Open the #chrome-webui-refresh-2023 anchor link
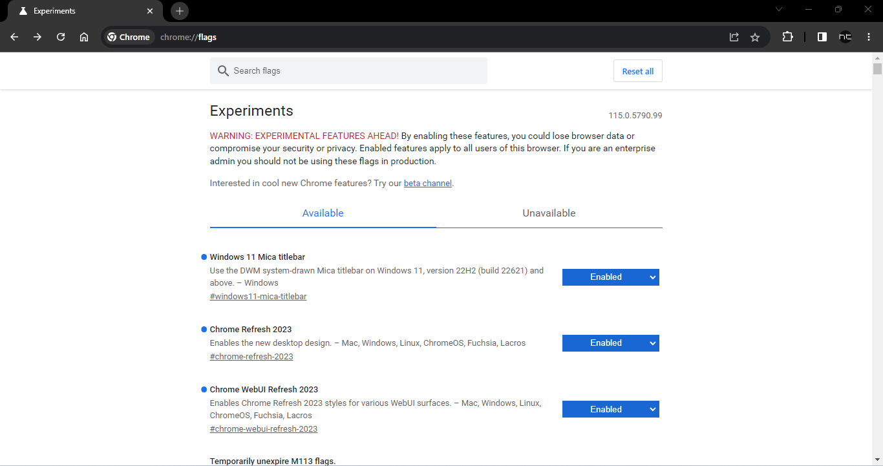The height and width of the screenshot is (466, 883). [x=264, y=429]
